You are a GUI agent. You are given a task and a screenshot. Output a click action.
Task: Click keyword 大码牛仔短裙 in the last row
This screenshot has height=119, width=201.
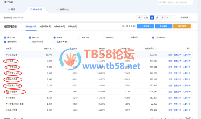point(11,110)
